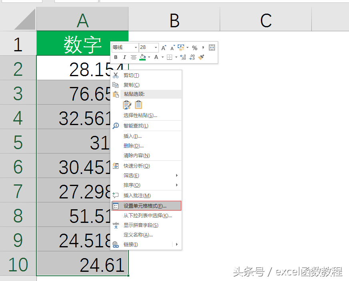Viewport: 349px width, 281px height.
Task: Apply bottom border icon
Action: tap(170, 57)
